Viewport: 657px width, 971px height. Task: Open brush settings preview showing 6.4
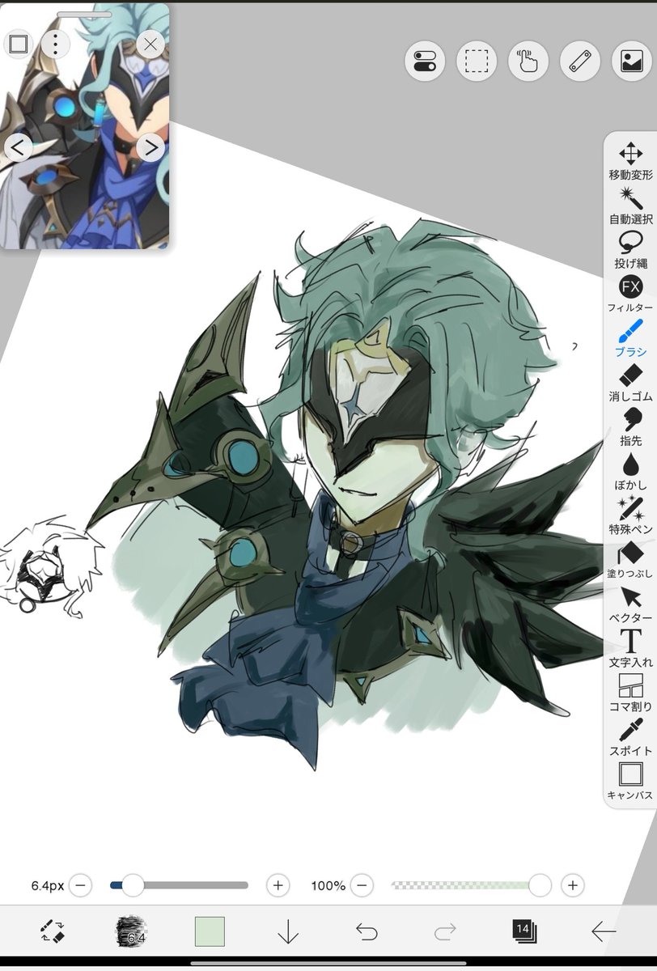pyautogui.click(x=131, y=931)
